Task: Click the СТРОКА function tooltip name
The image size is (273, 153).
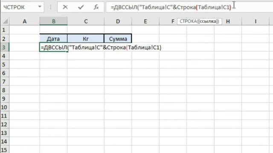Action: point(188,21)
